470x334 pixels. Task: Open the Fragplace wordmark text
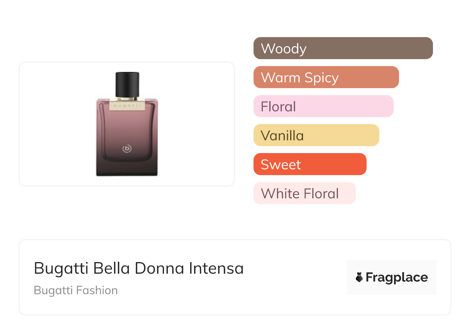397,278
